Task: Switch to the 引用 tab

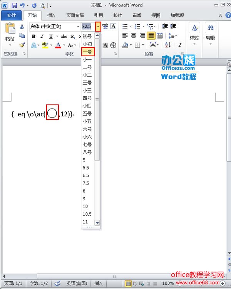Action: (x=99, y=15)
